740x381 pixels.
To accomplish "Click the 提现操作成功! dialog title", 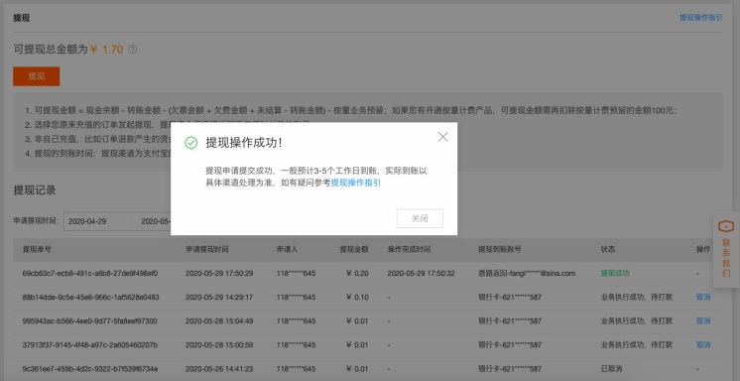I will pos(243,143).
